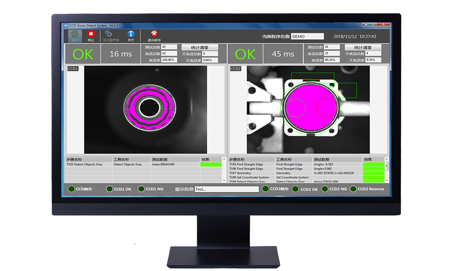Viewport: 456px width, 271px height.
Task: Click the green Test (测试) toolbar icon
Action: pos(73,35)
